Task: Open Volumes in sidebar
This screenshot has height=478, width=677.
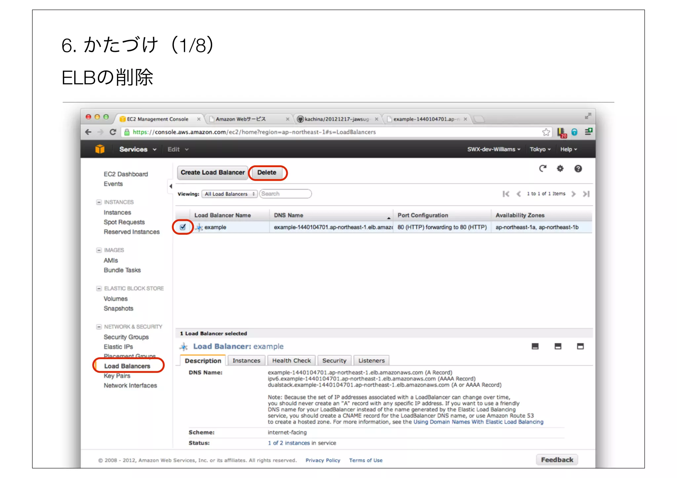Action: [115, 299]
